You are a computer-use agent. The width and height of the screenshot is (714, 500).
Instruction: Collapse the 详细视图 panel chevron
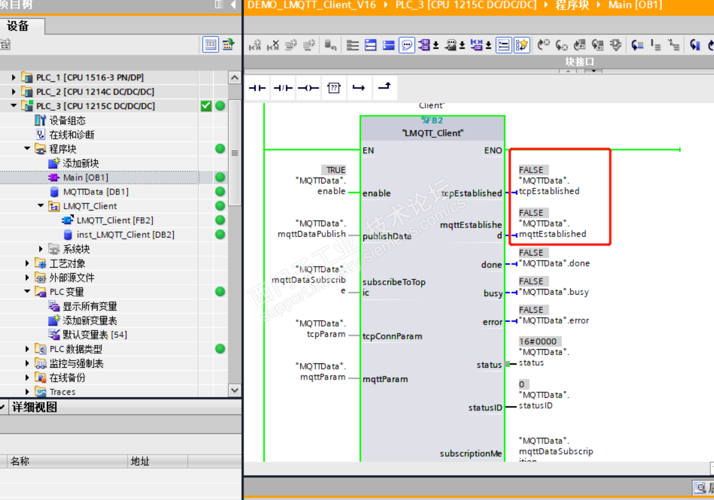click(x=3, y=407)
